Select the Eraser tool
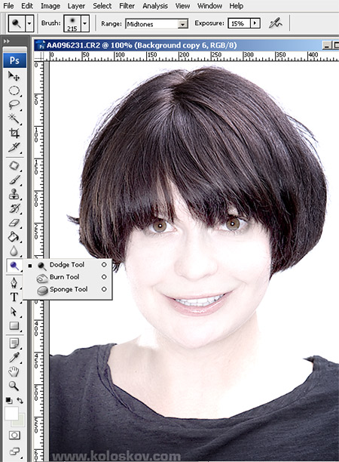Screen dimensions: 339x462 click(14, 223)
